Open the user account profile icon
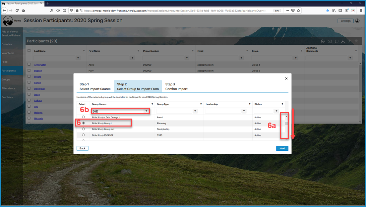This screenshot has width=366, height=207. tap(357, 21)
